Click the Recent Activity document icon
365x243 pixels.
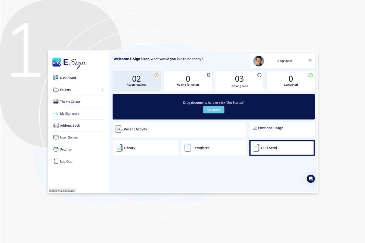click(x=119, y=129)
